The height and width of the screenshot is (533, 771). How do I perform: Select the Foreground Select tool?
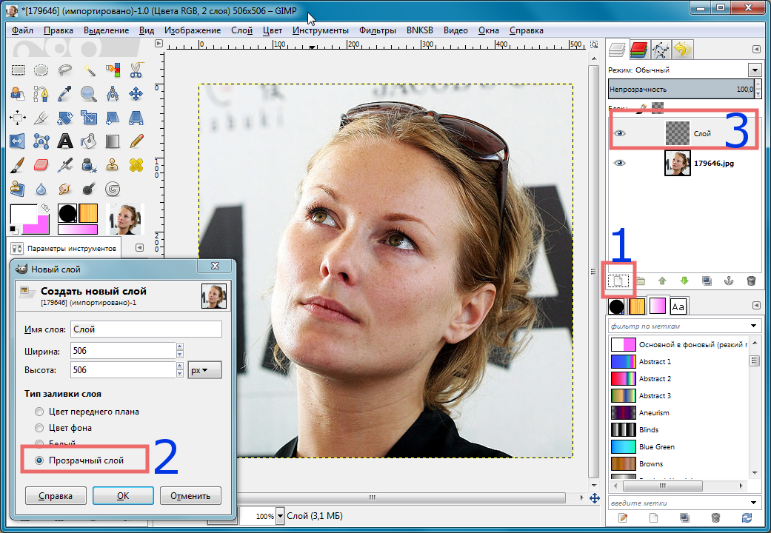point(18,93)
